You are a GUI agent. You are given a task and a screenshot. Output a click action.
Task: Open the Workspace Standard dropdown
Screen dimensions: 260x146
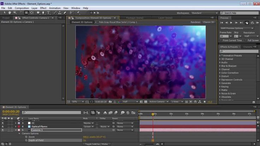205,13
